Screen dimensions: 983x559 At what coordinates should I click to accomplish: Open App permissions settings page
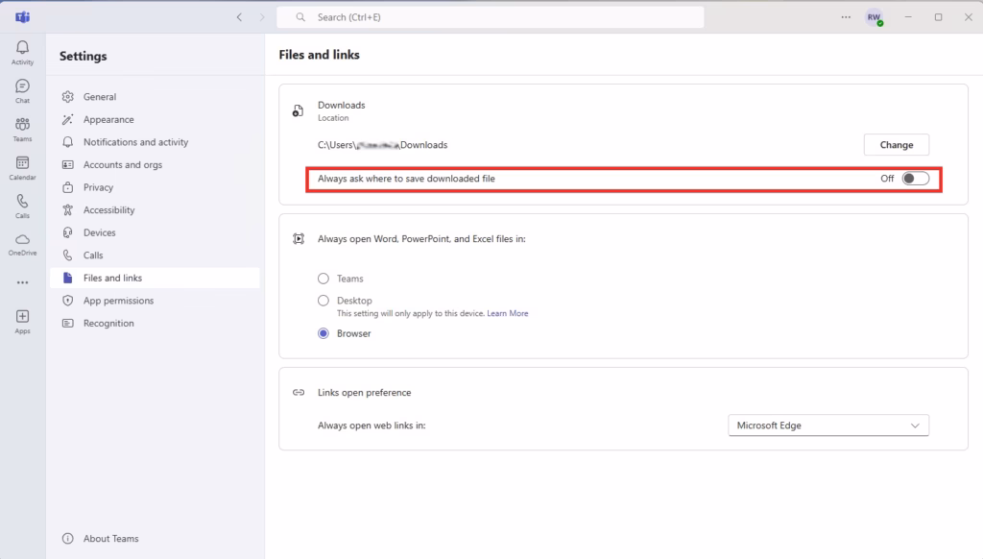[155, 301]
